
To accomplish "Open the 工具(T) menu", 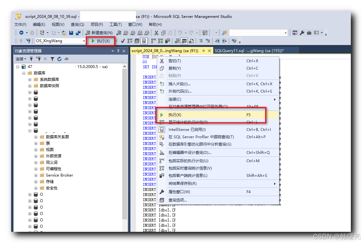I will [x=116, y=25].
